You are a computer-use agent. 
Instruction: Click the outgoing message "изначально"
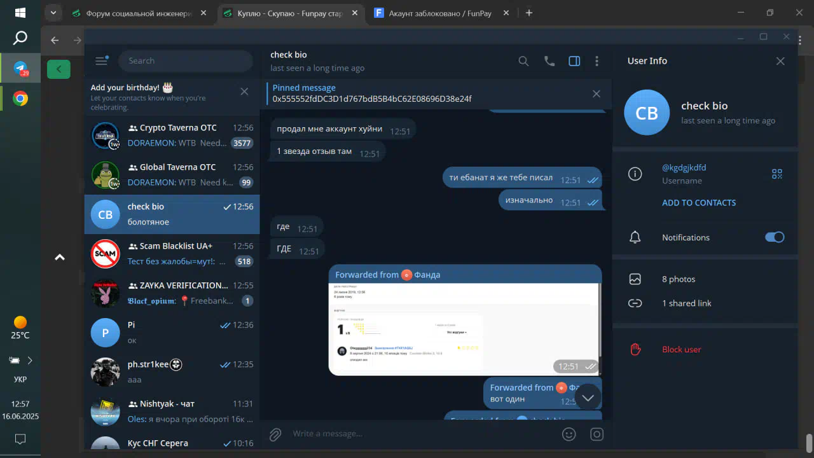pyautogui.click(x=550, y=201)
